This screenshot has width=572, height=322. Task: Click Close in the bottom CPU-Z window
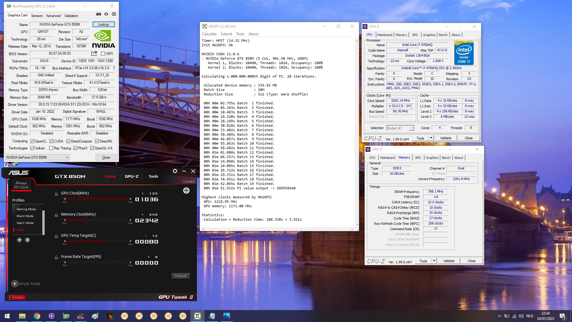point(472,261)
